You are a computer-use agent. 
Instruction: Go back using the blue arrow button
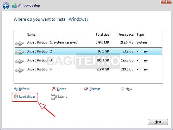6,6
